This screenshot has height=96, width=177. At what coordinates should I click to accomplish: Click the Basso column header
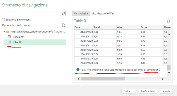[x=152, y=27]
